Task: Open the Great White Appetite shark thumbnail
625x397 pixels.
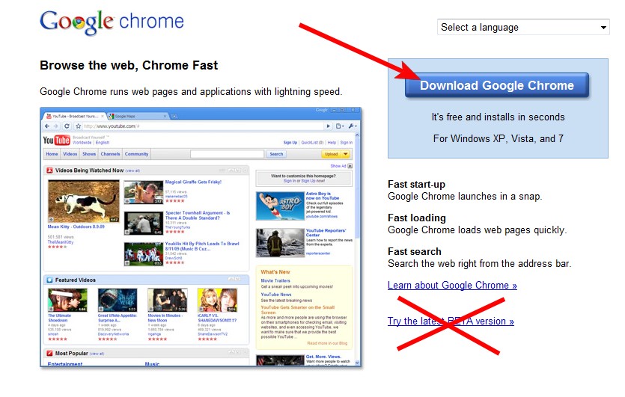Action: pyautogui.click(x=118, y=301)
